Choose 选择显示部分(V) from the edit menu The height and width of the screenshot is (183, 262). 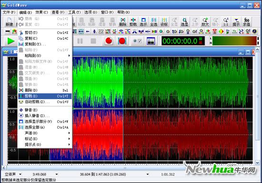[45, 122]
